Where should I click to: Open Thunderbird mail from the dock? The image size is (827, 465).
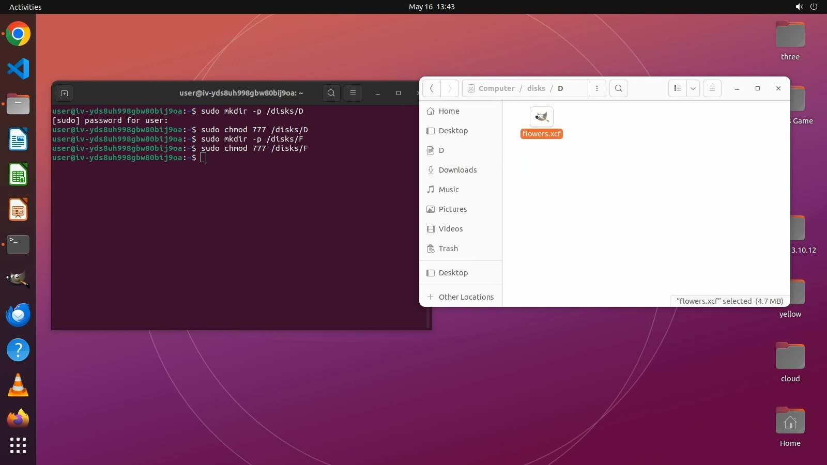(18, 315)
